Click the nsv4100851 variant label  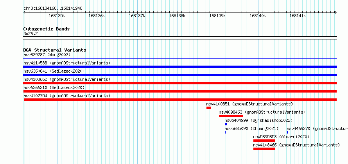pos(249,104)
